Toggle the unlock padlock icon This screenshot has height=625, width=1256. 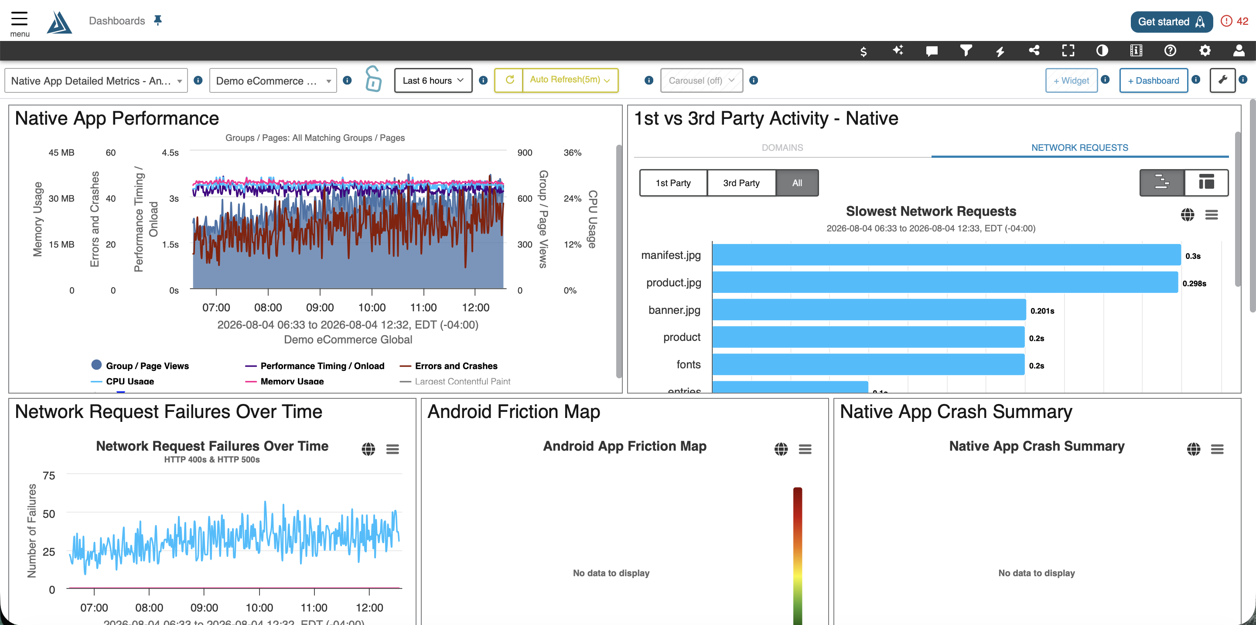pos(373,79)
